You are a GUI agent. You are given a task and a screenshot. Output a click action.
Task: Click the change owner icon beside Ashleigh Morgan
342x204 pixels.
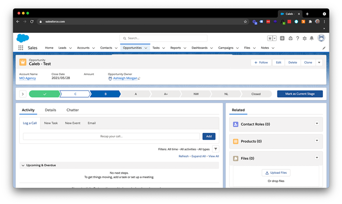pos(139,78)
